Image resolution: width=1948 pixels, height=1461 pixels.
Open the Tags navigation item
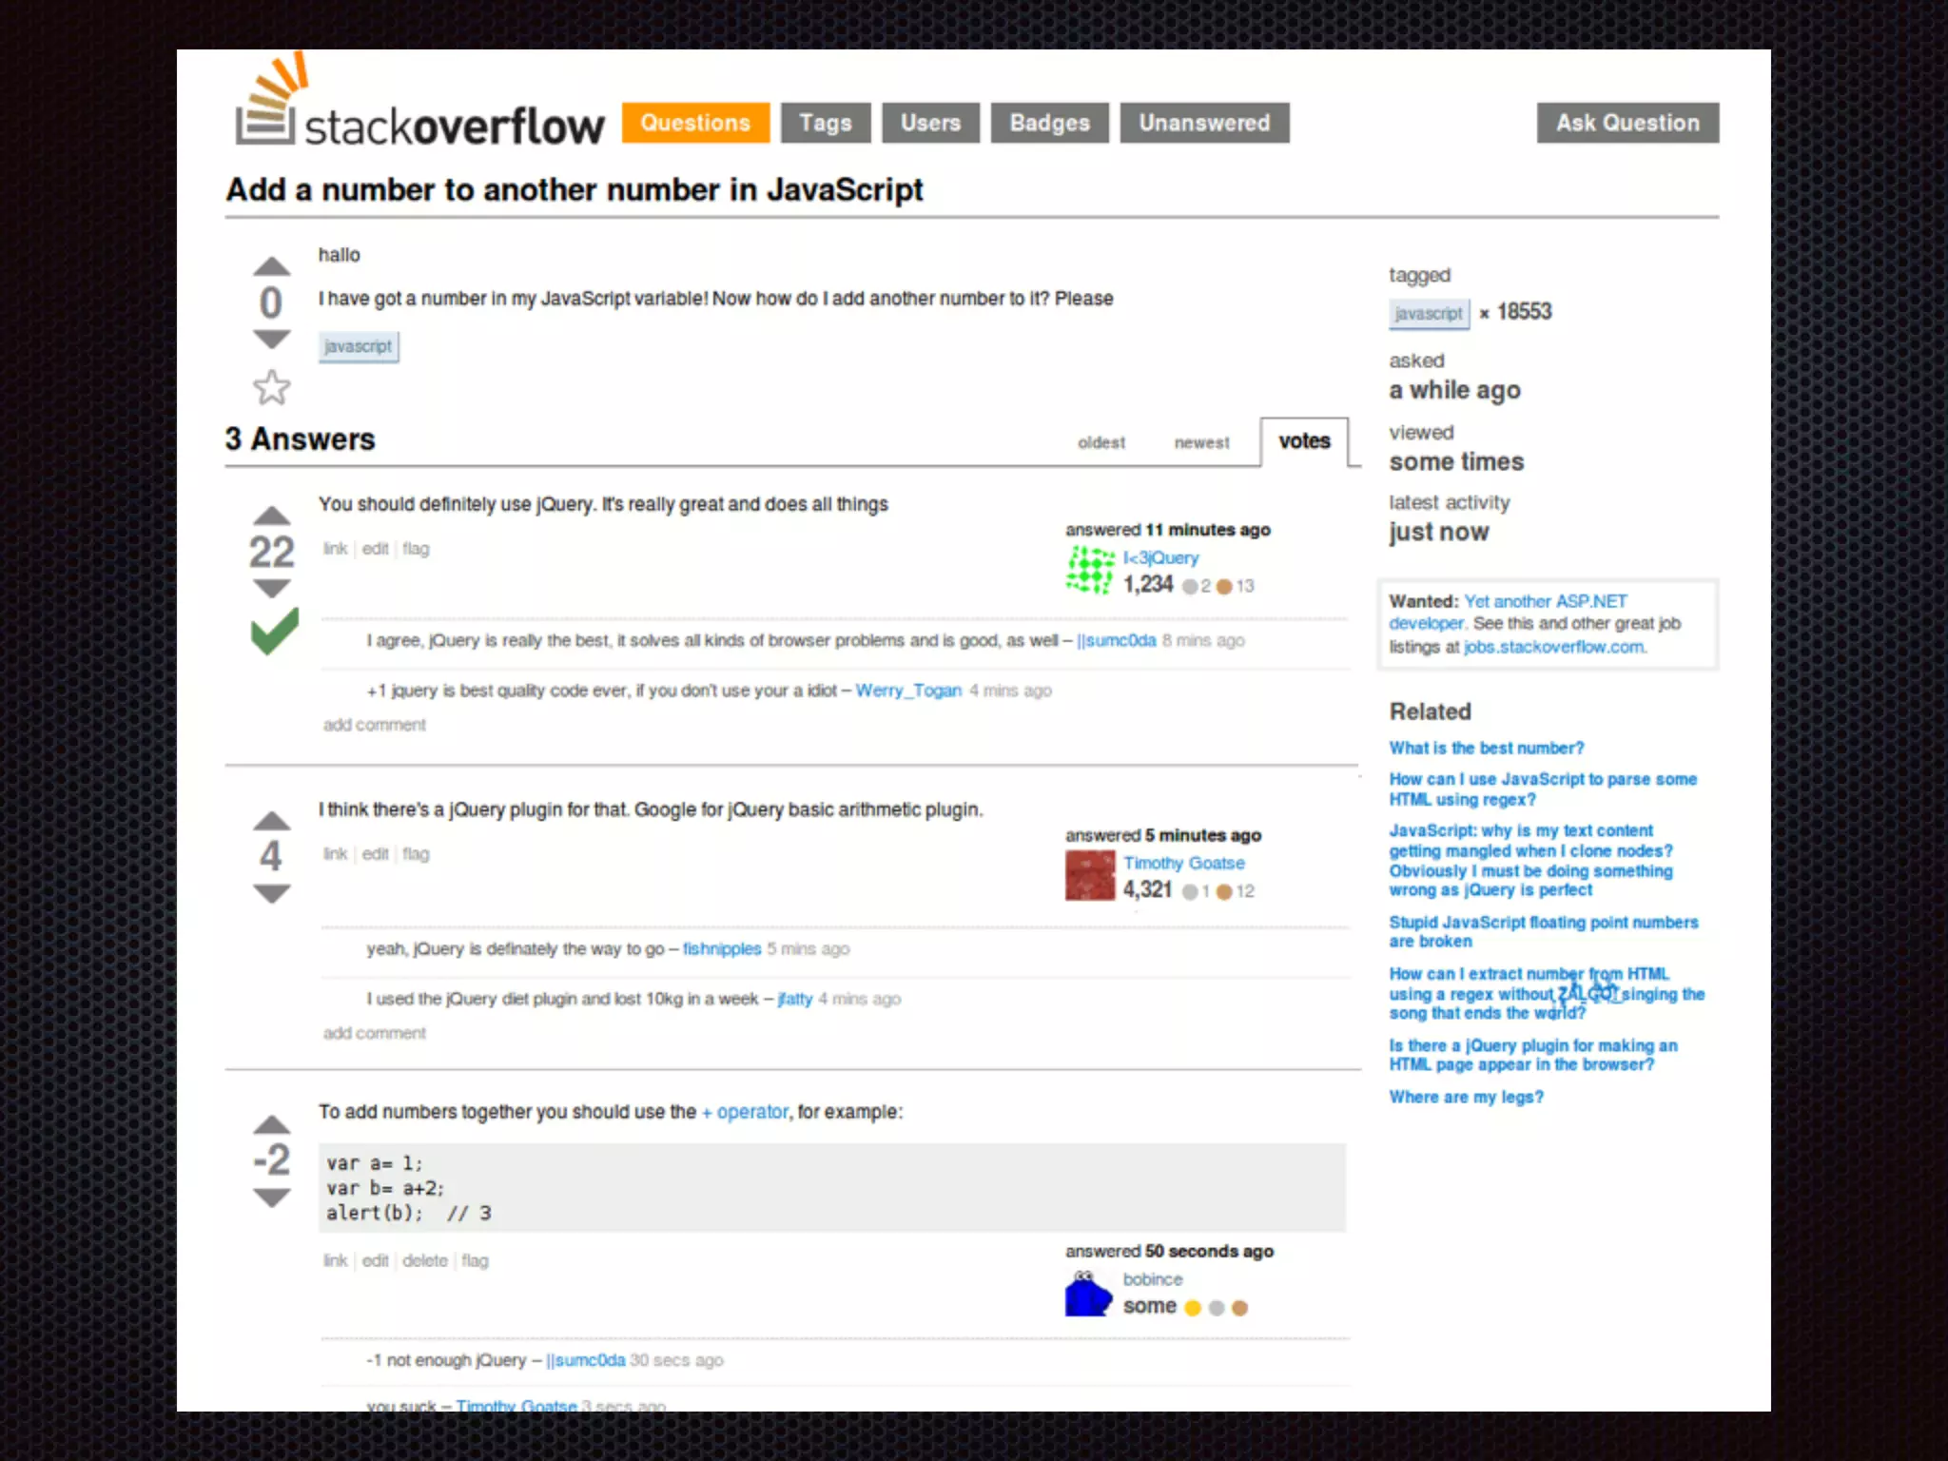pyautogui.click(x=825, y=123)
